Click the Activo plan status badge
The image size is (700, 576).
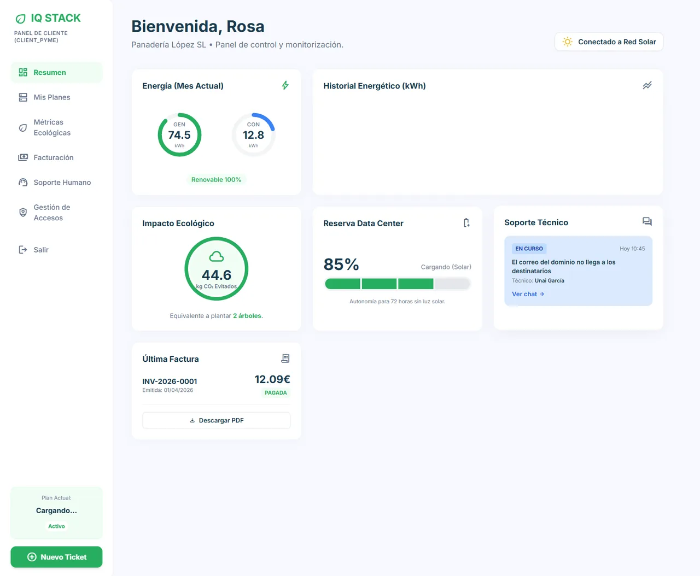[56, 526]
